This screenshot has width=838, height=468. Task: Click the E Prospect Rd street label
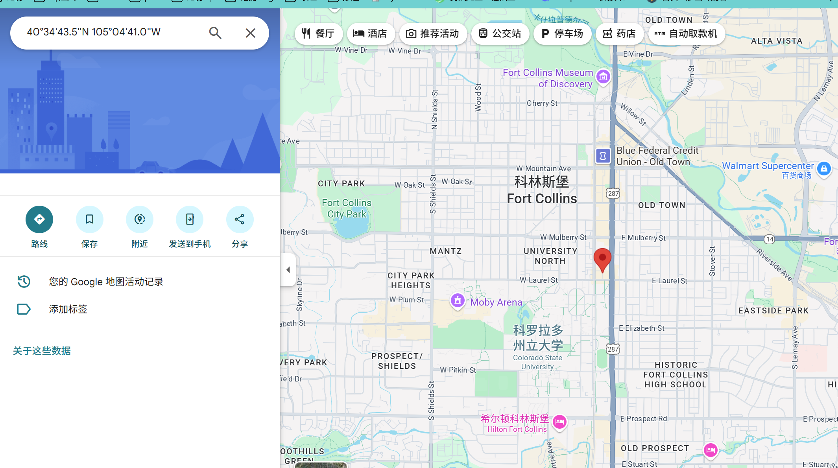click(x=644, y=419)
